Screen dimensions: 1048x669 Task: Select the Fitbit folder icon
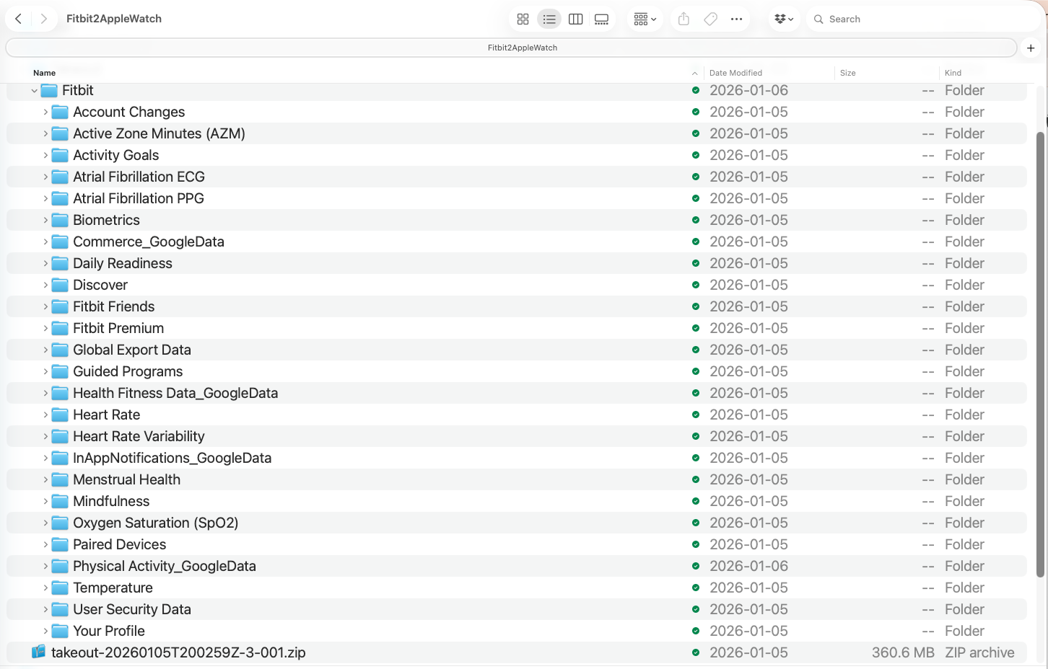click(x=49, y=90)
